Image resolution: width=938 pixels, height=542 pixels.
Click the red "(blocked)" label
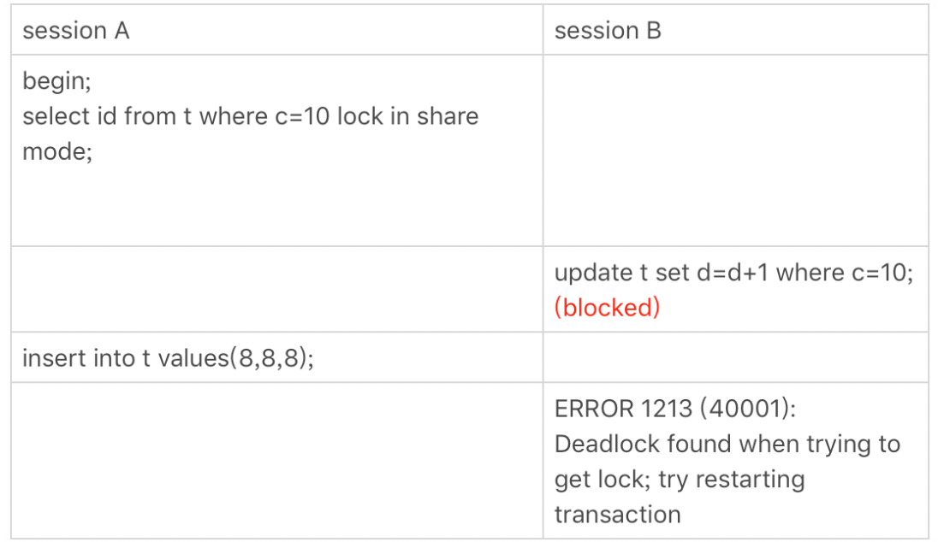[x=607, y=308]
